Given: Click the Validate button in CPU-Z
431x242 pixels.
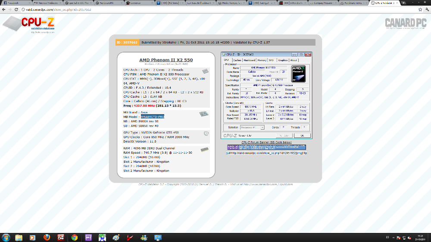Looking at the screenshot, I should (284, 136).
